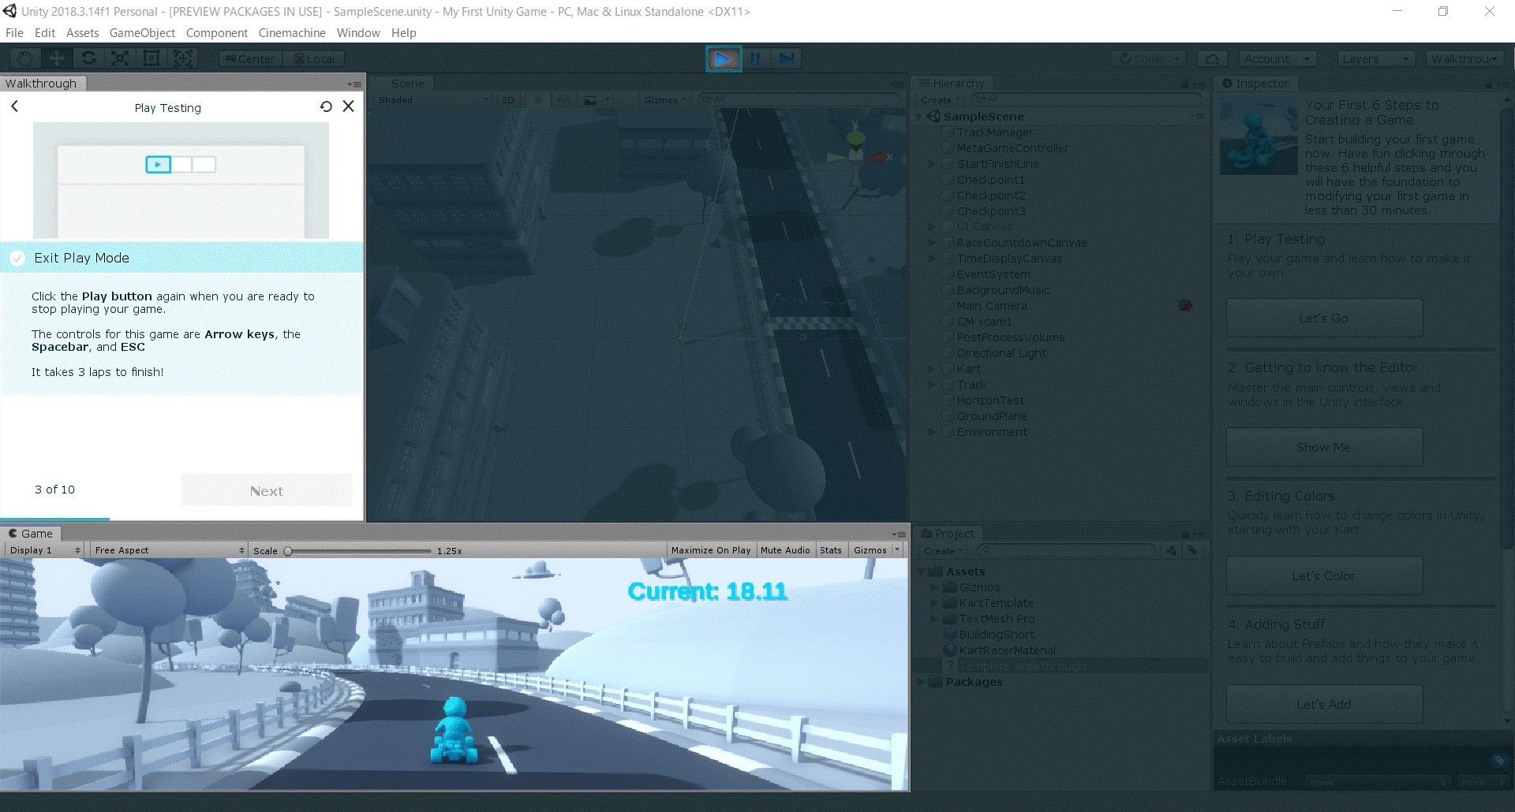Viewport: 1515px width, 812px height.
Task: Select the Scale tool
Action: (x=120, y=58)
